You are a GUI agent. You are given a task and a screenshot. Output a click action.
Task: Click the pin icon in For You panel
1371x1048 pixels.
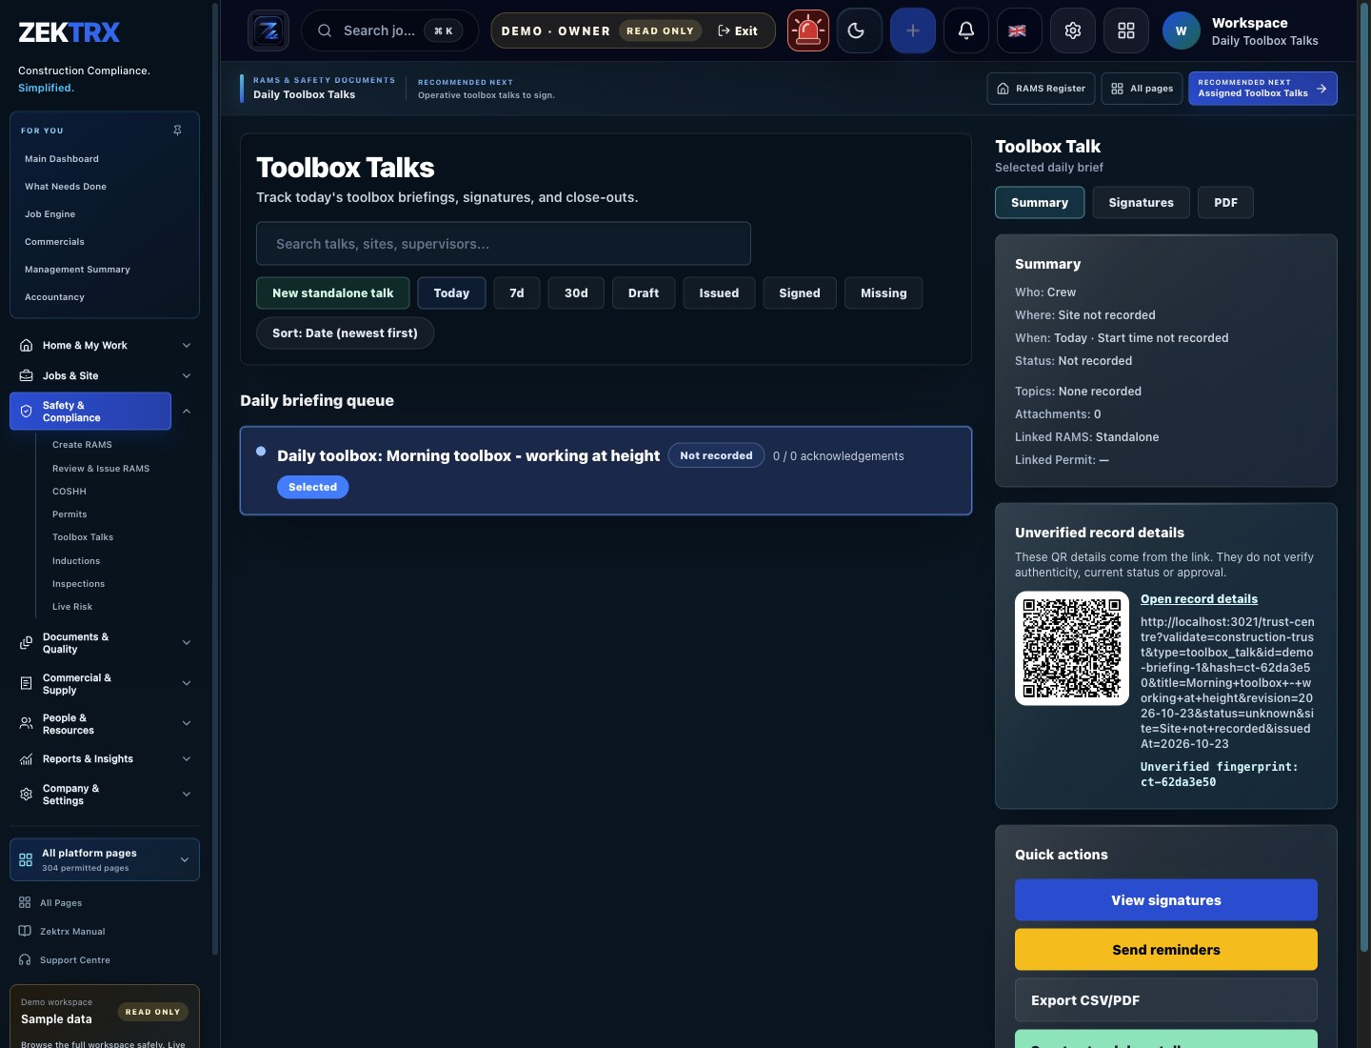point(177,131)
